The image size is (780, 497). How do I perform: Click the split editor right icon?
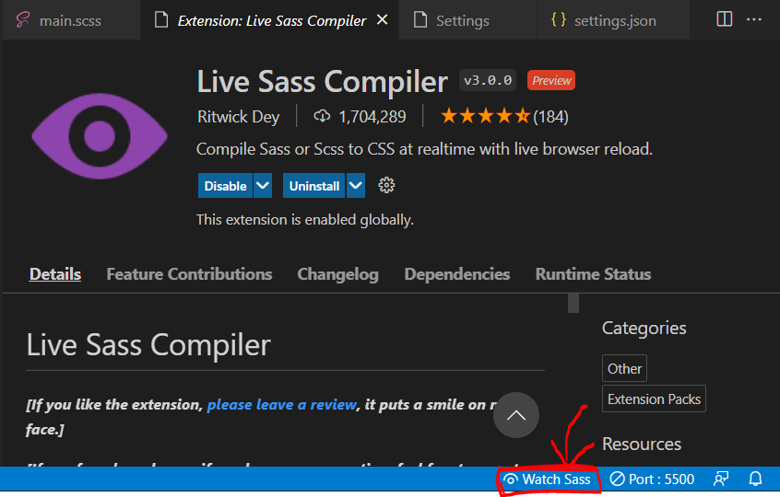pos(725,19)
